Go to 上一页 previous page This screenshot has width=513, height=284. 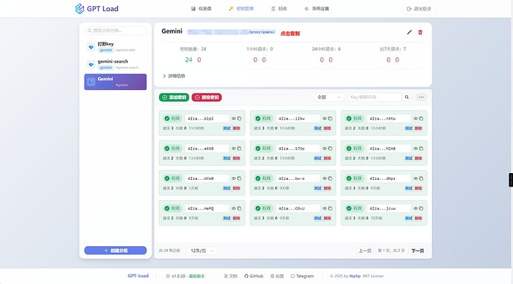(365, 251)
